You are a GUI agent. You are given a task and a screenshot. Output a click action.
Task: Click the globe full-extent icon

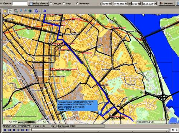30,11
